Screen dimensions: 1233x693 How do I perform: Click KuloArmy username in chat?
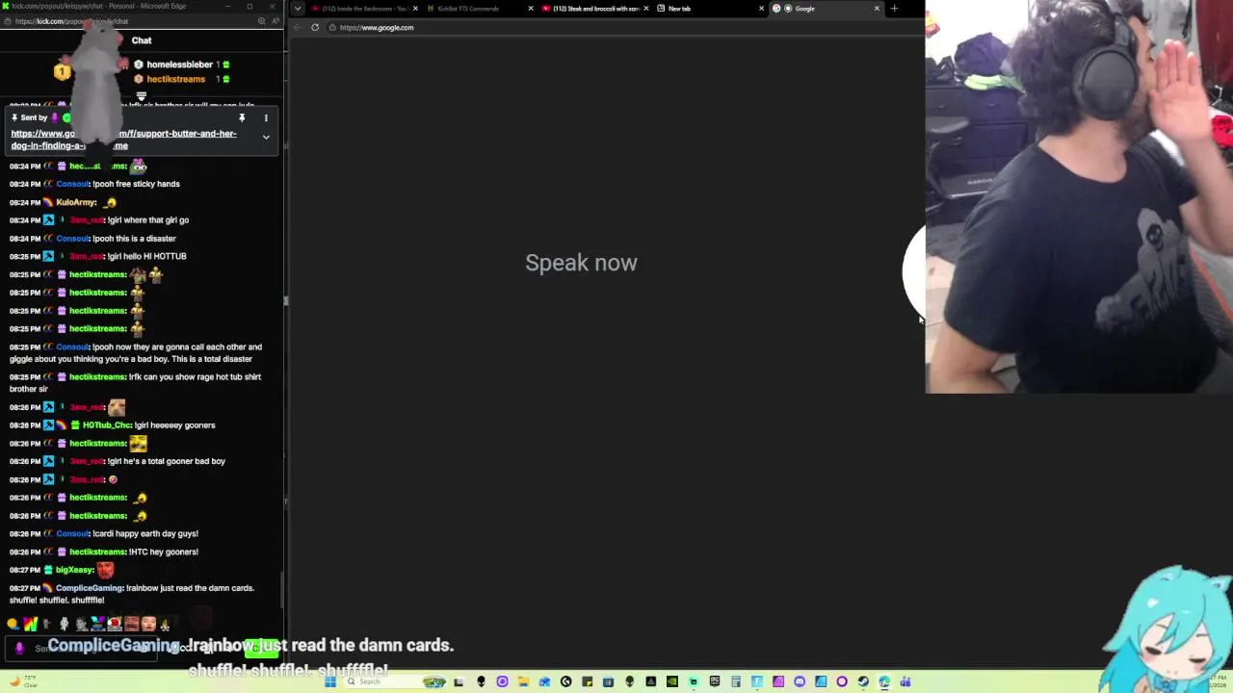[x=76, y=202]
